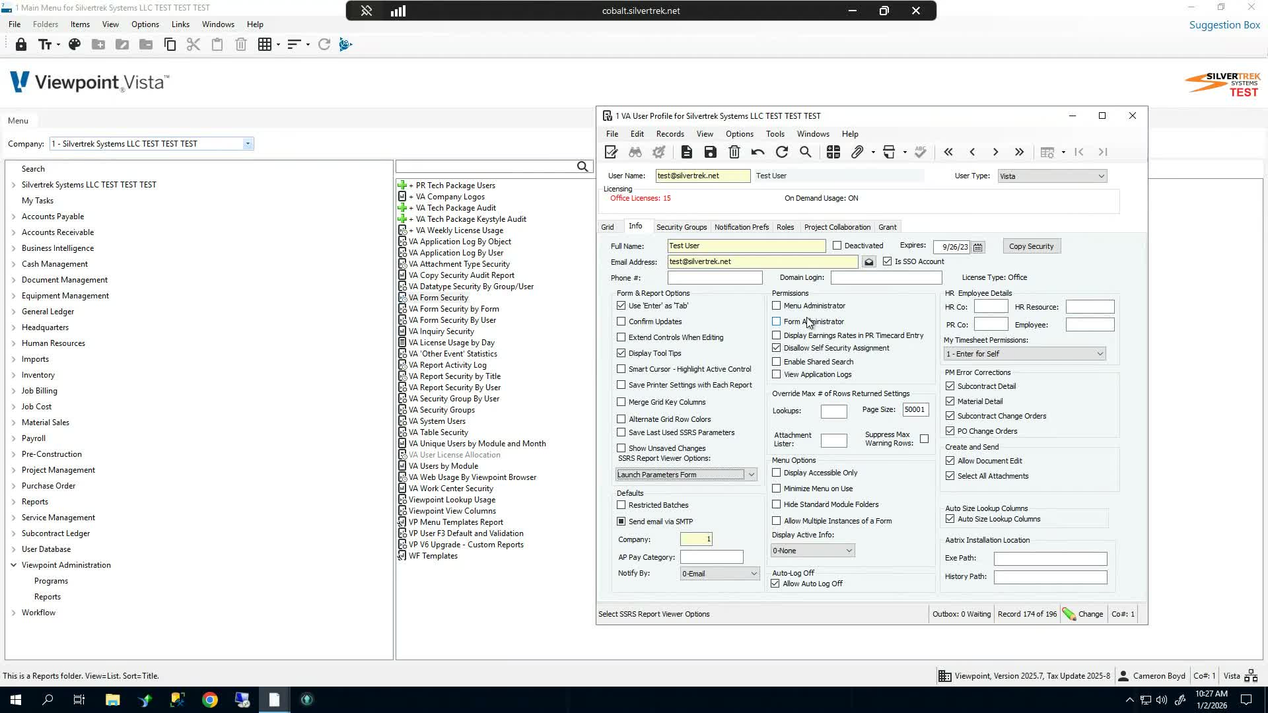1268x713 pixels.
Task: Uncheck Display Tool Tips
Action: 621,353
